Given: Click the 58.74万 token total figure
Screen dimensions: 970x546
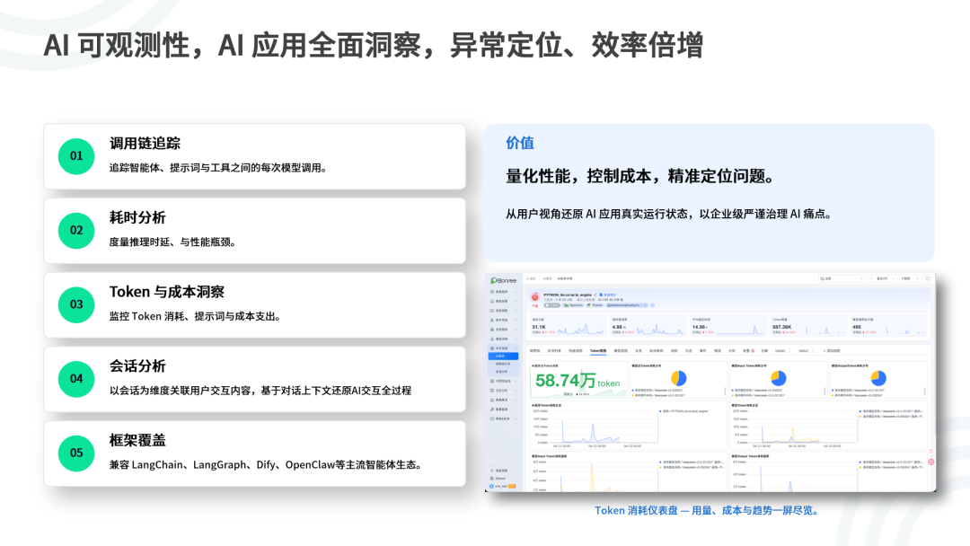Looking at the screenshot, I should pos(578,381).
